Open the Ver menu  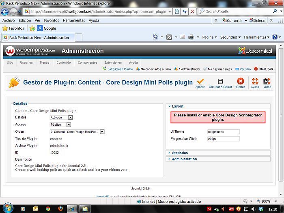[x=37, y=20]
